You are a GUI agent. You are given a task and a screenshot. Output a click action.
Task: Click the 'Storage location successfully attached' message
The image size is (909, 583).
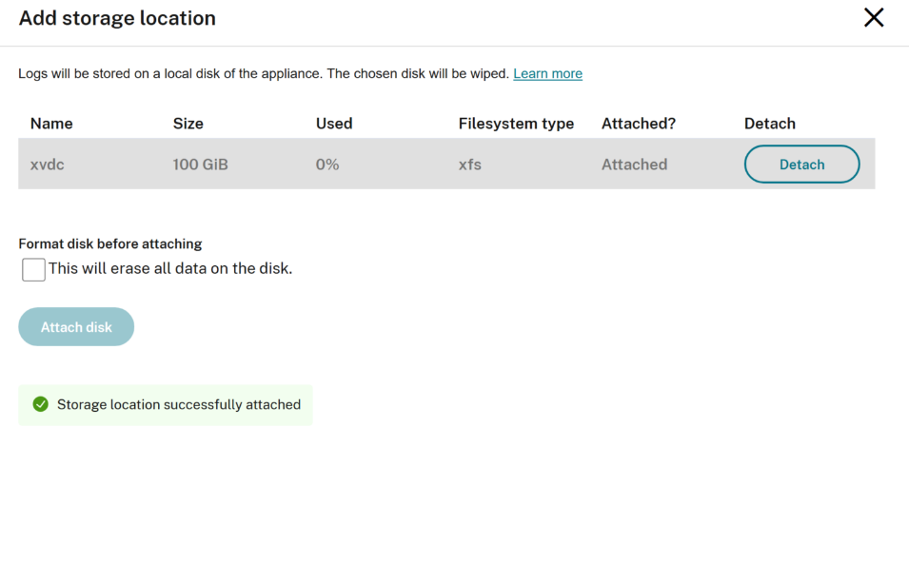point(179,404)
